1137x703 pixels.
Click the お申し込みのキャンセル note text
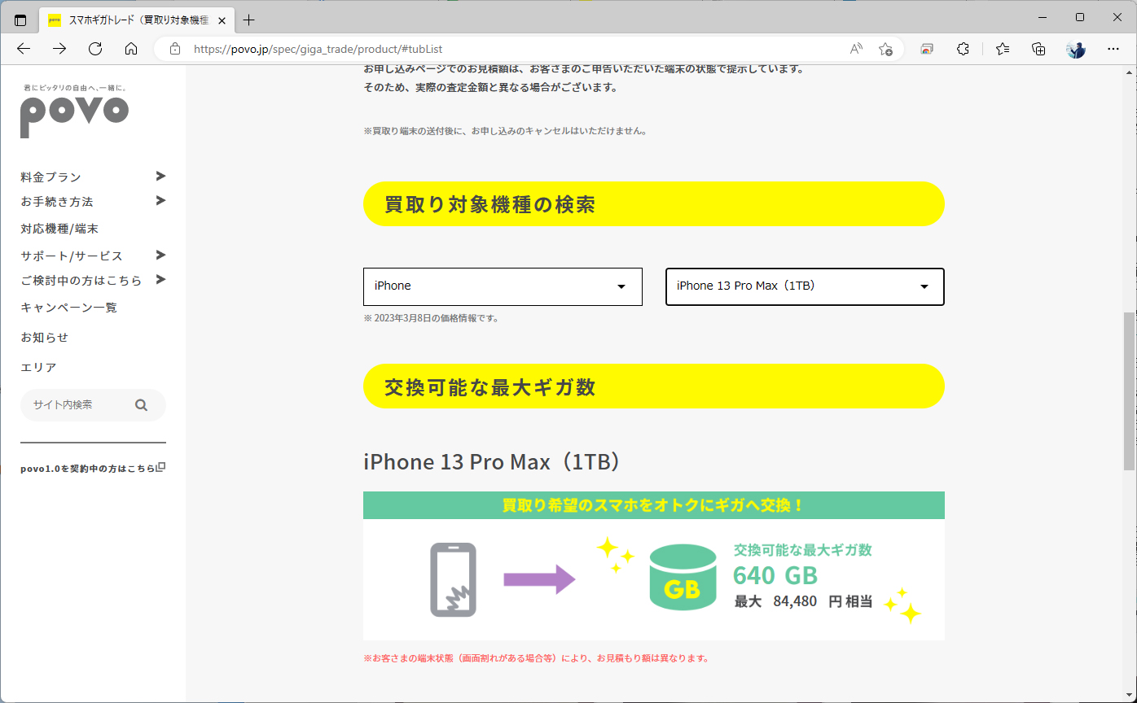coord(505,130)
